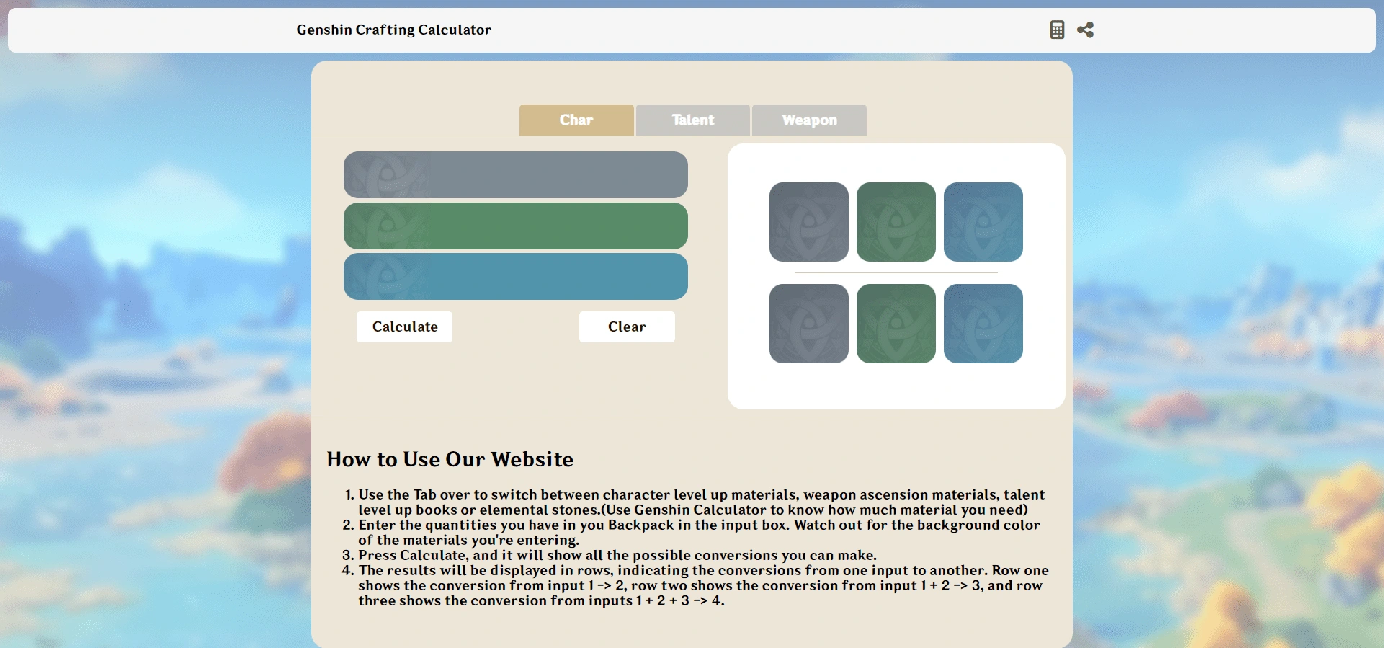Select the green material tile in top row
This screenshot has width=1384, height=648.
[x=896, y=222]
